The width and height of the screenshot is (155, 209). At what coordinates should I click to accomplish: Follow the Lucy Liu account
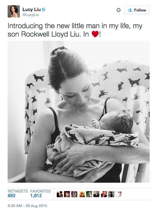(137, 10)
